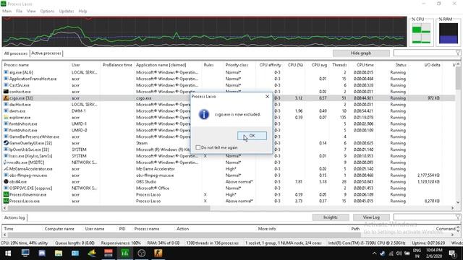Click the OSPPSVC.EXE process icon
Viewport: 463px width, 260px height.
coord(6,188)
